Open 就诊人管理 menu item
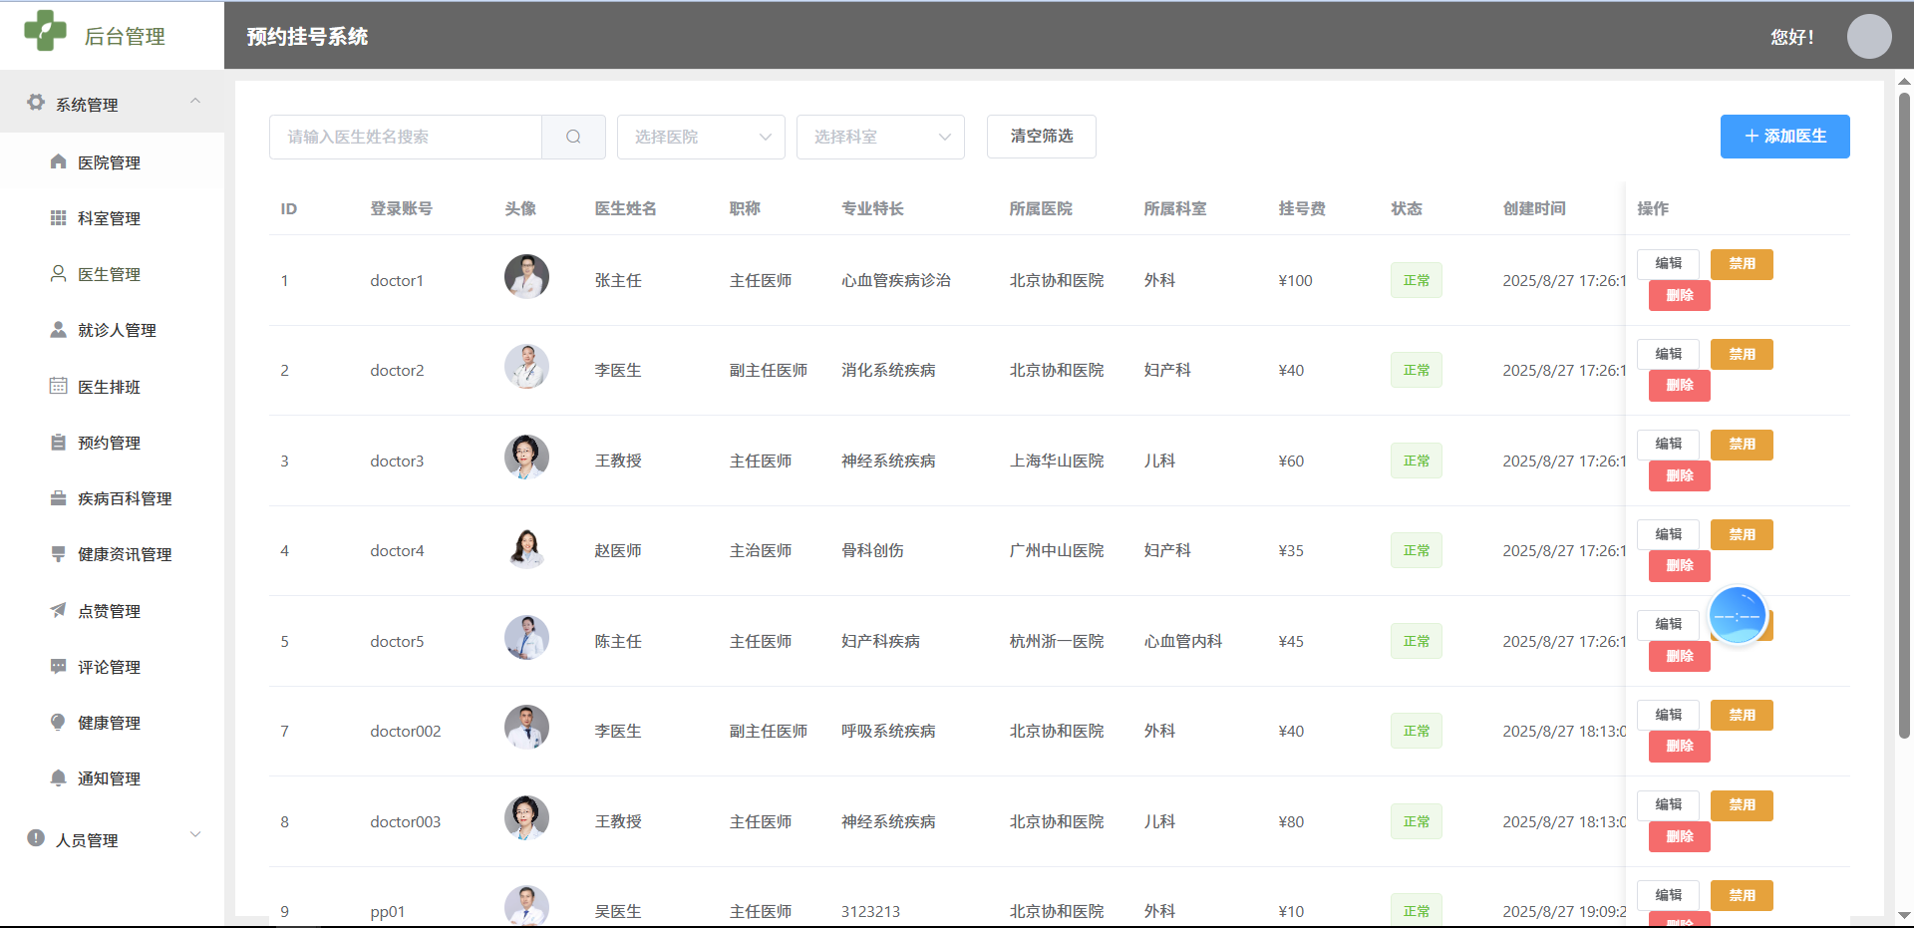The width and height of the screenshot is (1914, 928). tap(112, 330)
